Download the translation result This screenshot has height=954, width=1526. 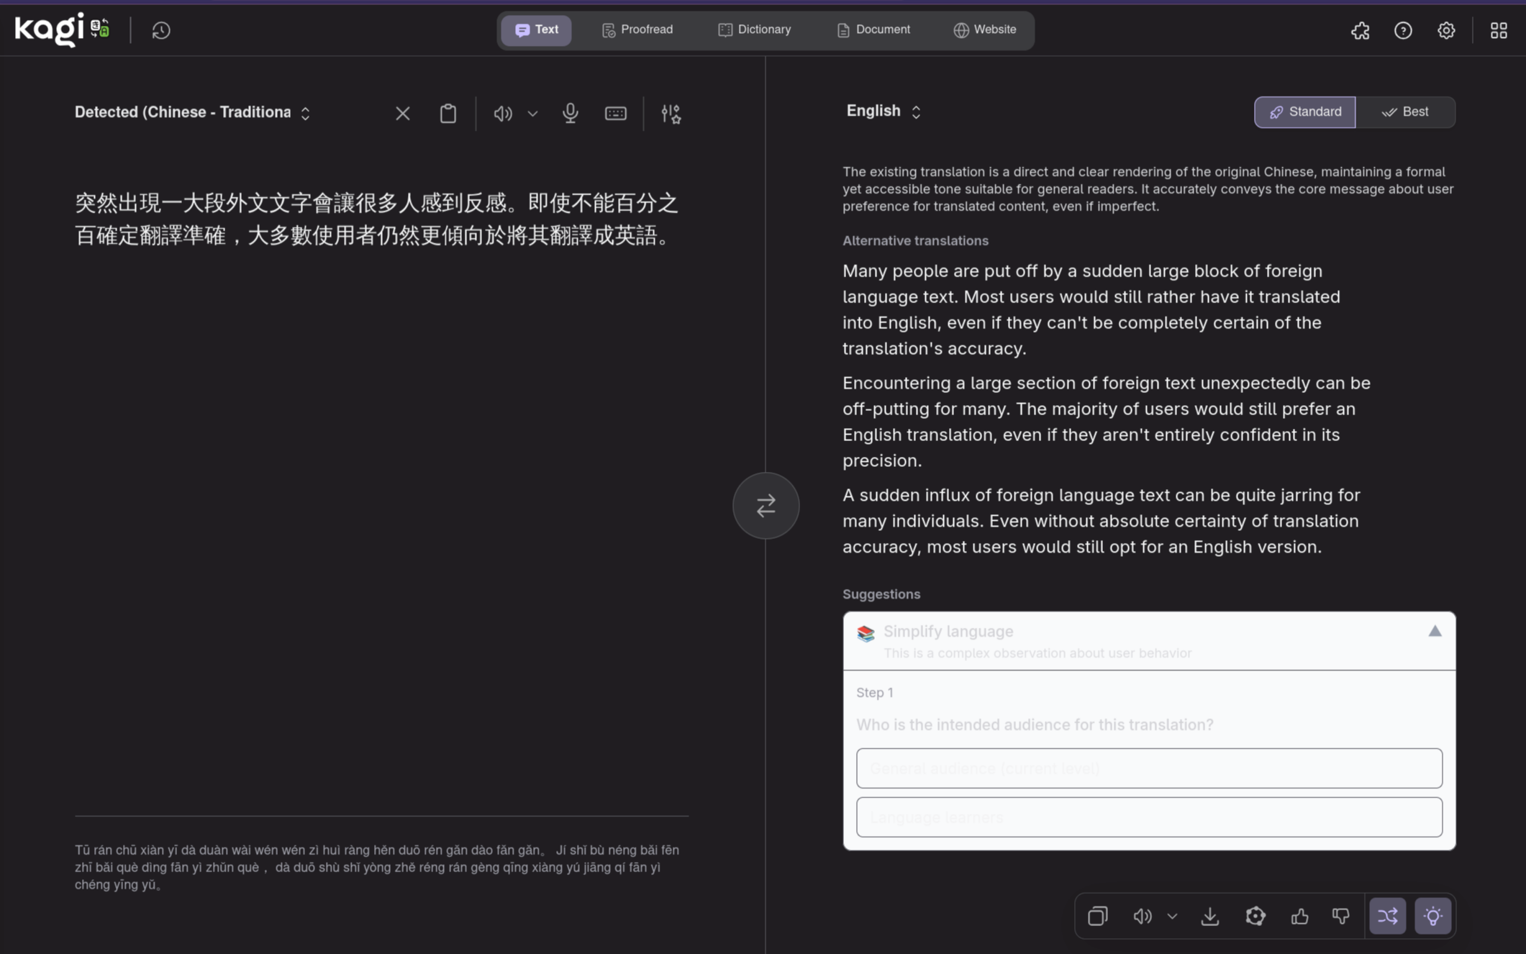(x=1210, y=916)
